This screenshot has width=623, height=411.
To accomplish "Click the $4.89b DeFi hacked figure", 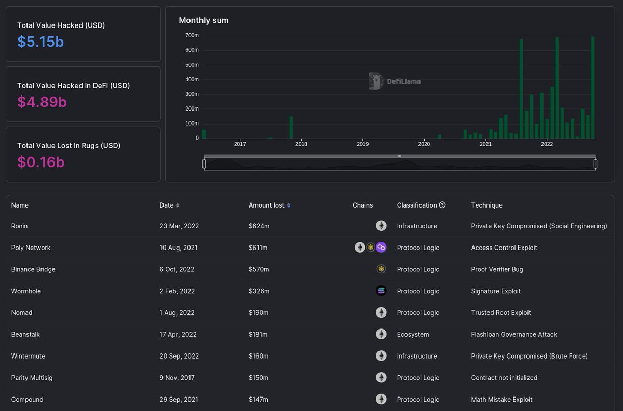I will (42, 102).
